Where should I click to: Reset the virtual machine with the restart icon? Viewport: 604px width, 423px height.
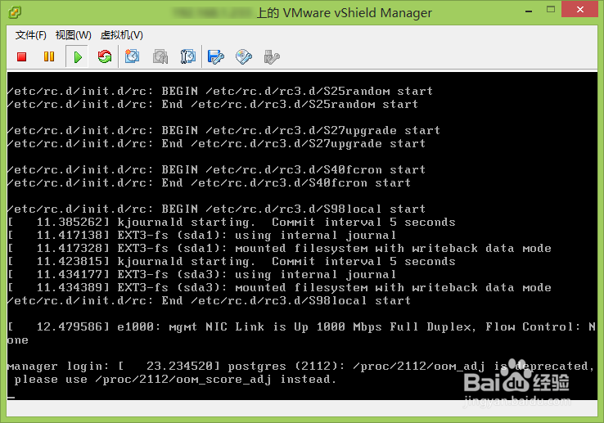pos(105,57)
